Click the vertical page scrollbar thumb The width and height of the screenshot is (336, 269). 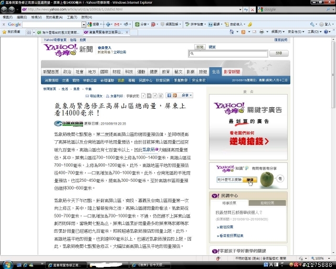click(x=333, y=75)
